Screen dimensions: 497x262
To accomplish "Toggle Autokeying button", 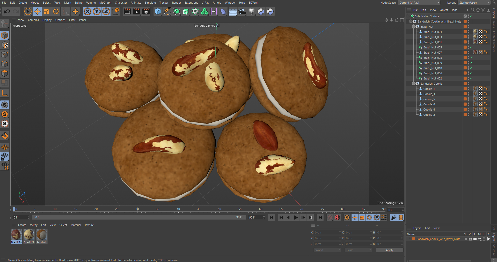I will pos(337,217).
